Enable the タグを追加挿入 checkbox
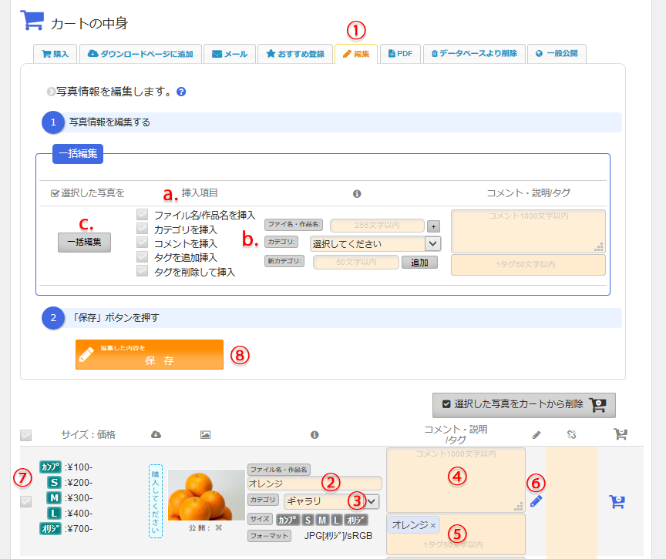 point(142,256)
